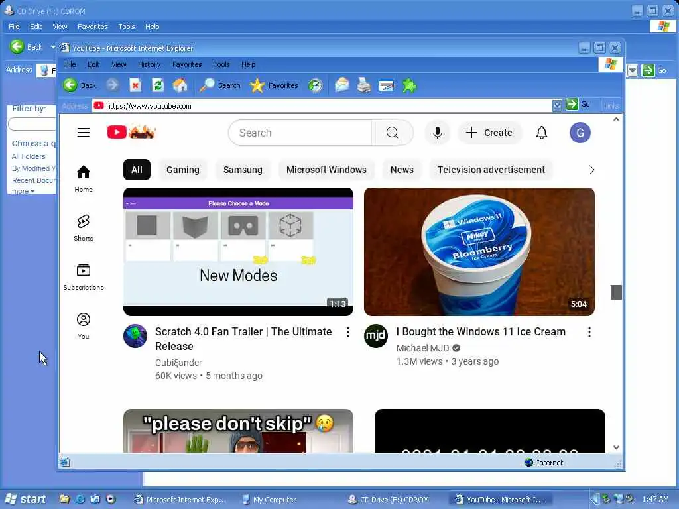Go to the IE Home page icon
The image size is (679, 509).
(x=180, y=85)
